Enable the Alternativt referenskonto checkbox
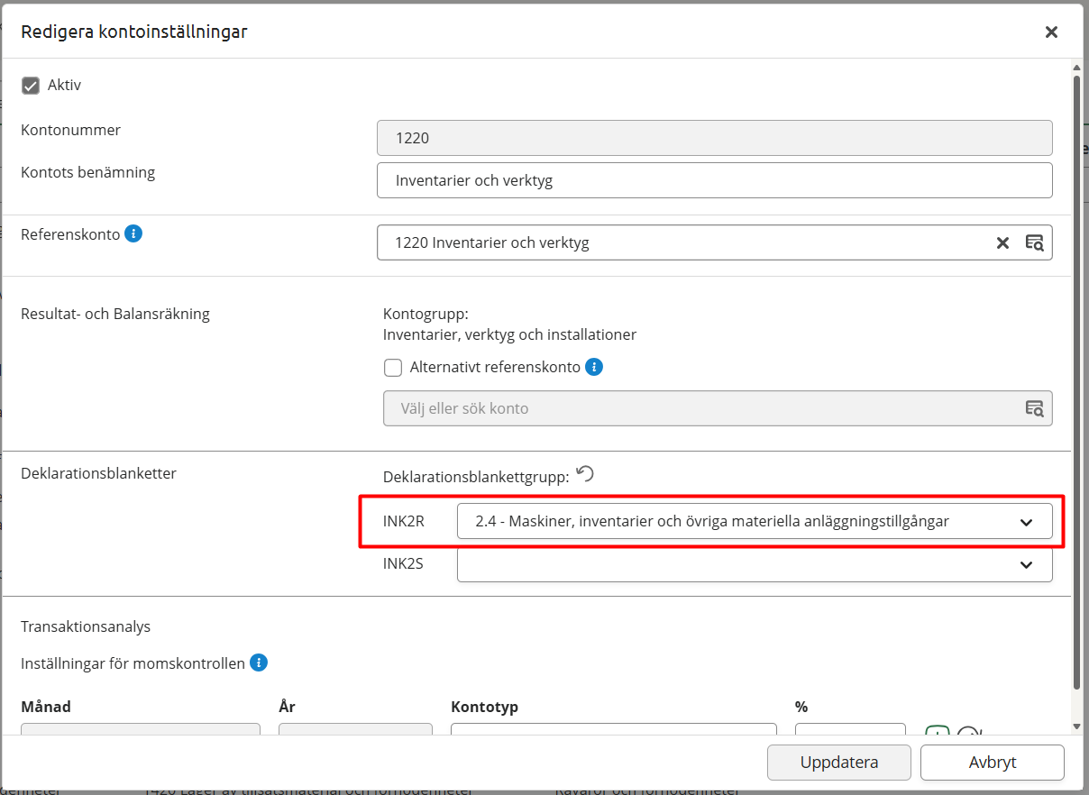 (393, 368)
